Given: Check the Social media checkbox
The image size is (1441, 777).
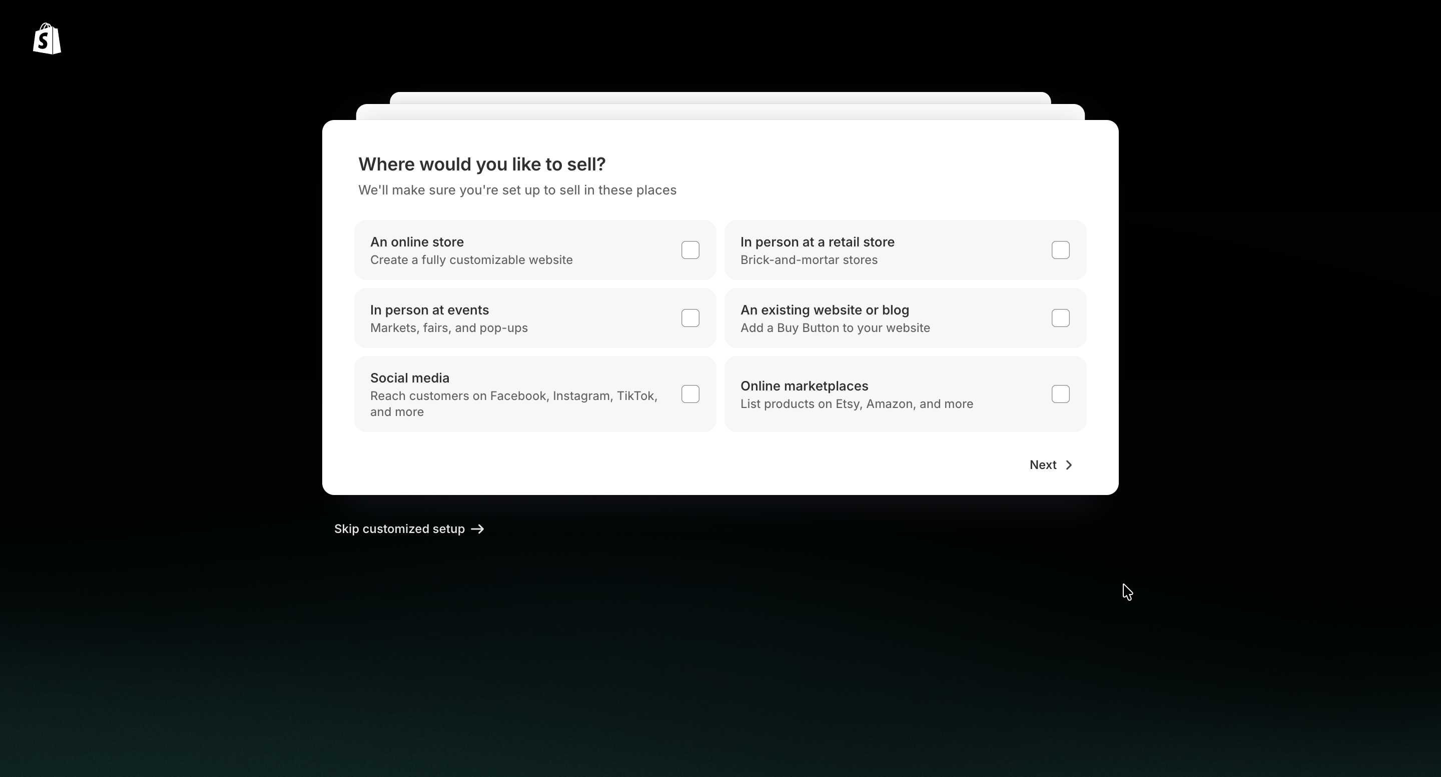Looking at the screenshot, I should [690, 394].
